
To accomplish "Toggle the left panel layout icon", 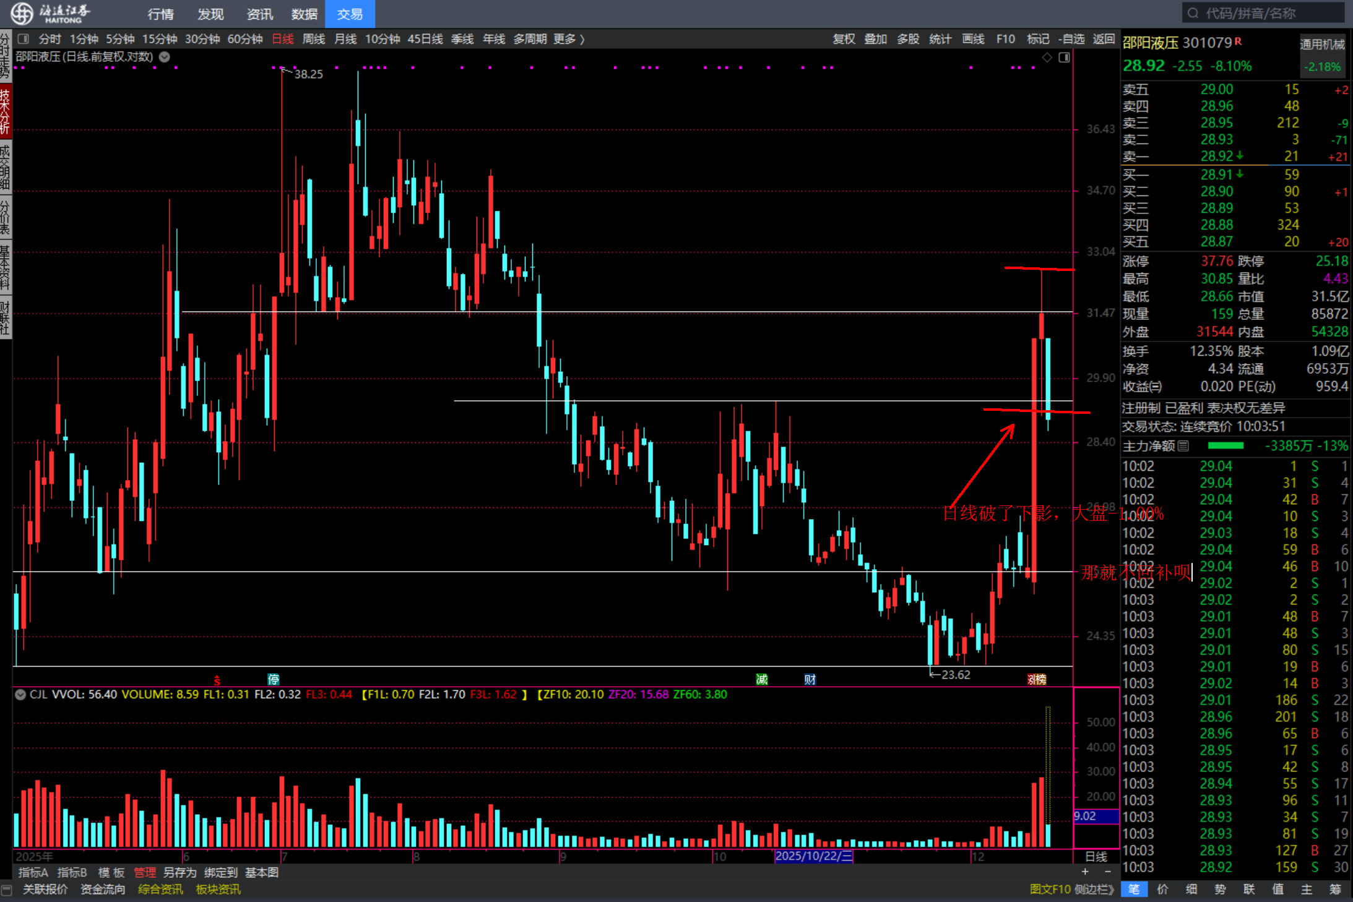I will tap(24, 39).
